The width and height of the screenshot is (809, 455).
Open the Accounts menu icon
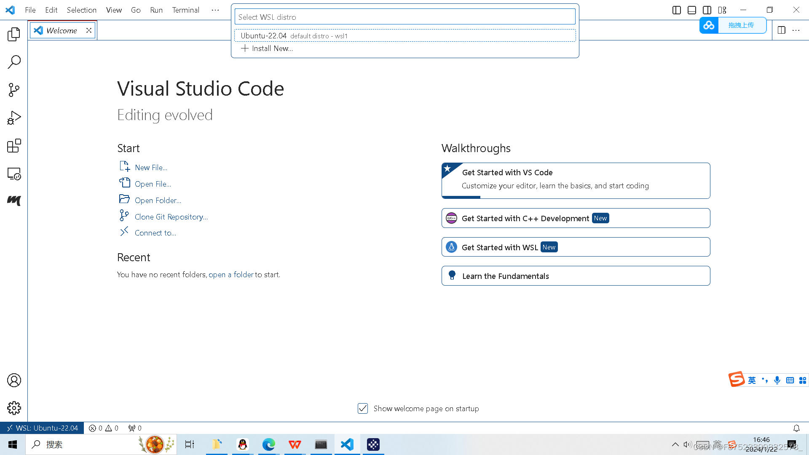click(x=14, y=380)
